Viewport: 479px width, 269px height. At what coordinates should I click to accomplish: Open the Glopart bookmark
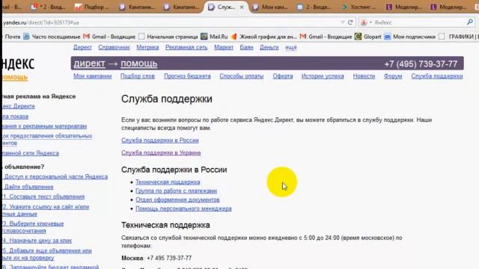click(x=367, y=37)
